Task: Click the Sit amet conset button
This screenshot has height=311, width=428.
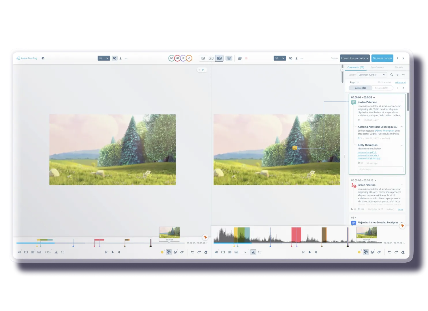Action: point(382,58)
